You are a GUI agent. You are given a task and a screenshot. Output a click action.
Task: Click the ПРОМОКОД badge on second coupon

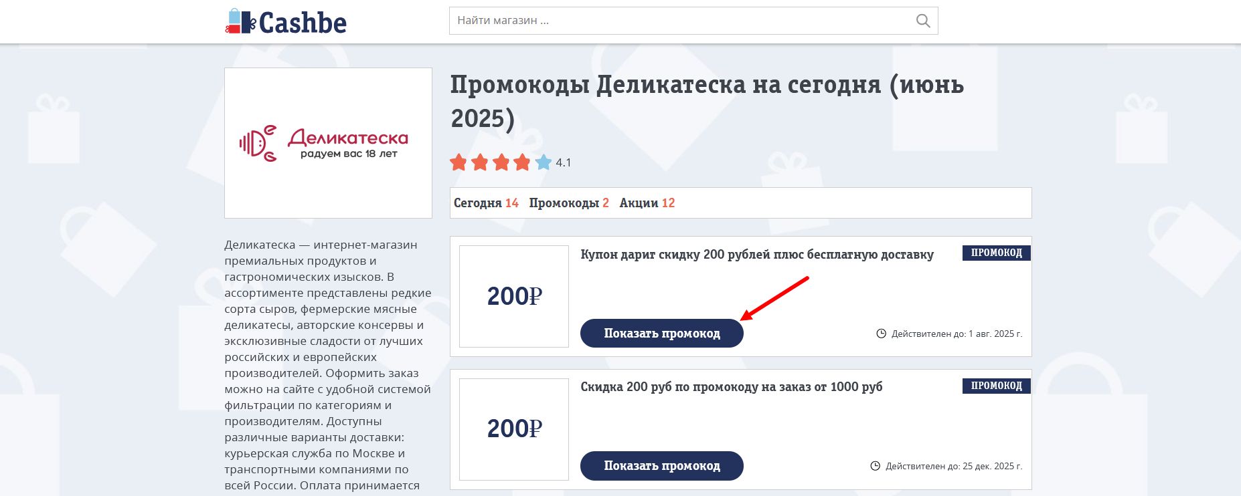[x=997, y=386]
